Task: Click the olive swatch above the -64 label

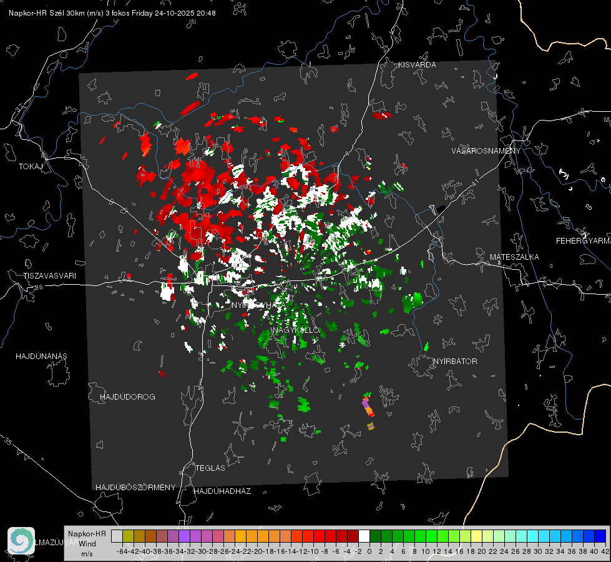Action: pyautogui.click(x=128, y=536)
